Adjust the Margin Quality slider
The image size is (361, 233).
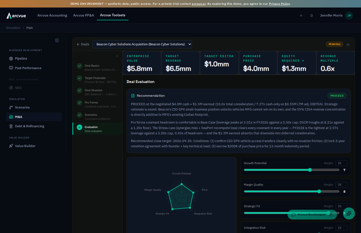[x=292, y=191]
